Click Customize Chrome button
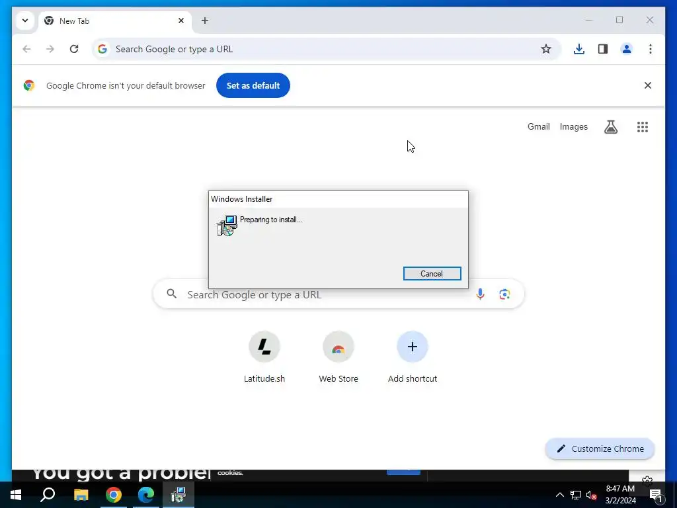 600,449
